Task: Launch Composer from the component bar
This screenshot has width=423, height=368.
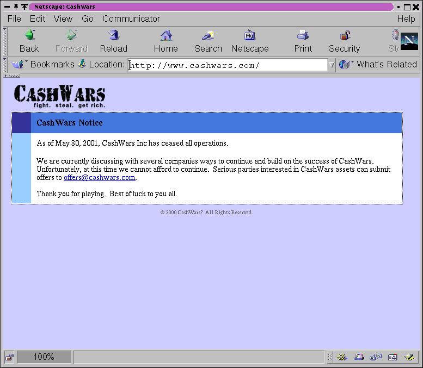Action: pos(409,357)
